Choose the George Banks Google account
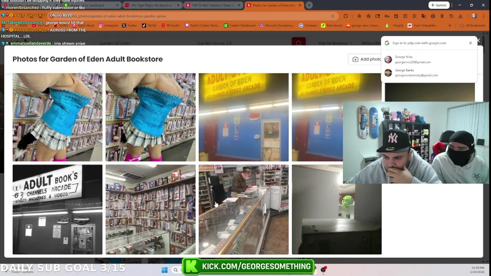Image resolution: width=491 pixels, height=276 pixels. click(429, 73)
